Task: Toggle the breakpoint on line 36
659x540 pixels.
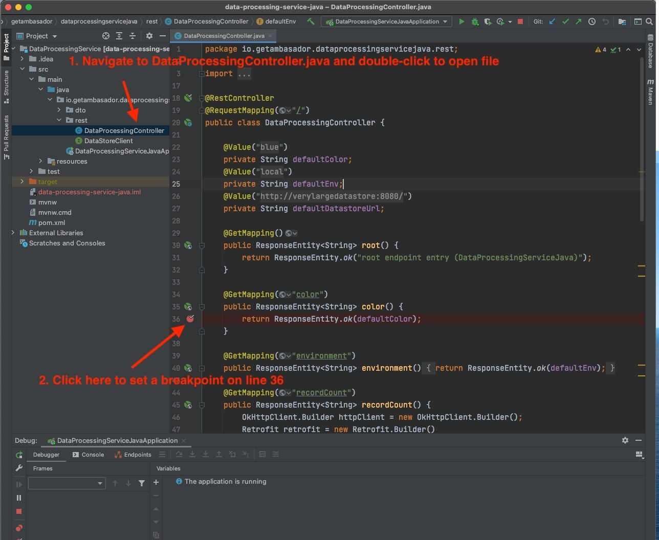Action: point(190,319)
